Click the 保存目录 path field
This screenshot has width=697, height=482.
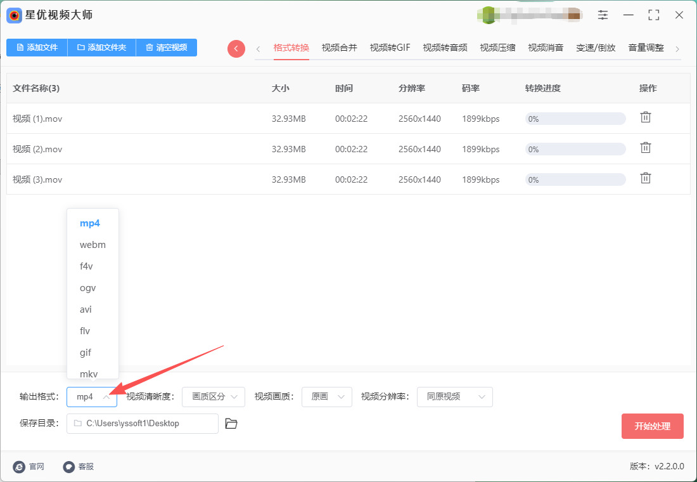point(142,424)
